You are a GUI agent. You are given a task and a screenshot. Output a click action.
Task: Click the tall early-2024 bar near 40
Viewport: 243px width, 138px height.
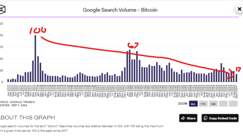(x=221, y=72)
